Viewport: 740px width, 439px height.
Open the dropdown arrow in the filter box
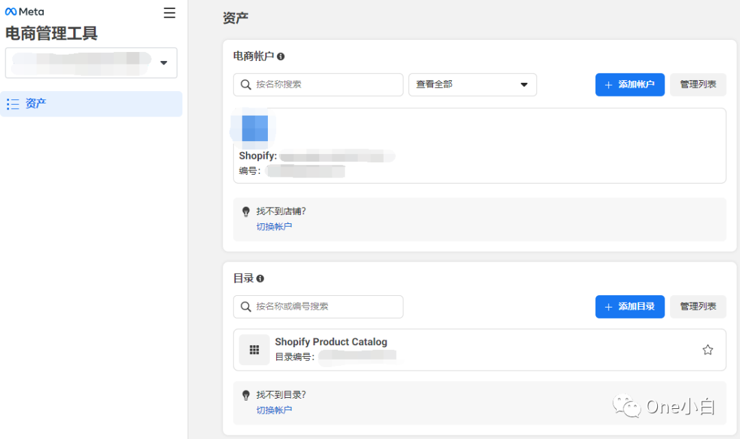point(524,84)
